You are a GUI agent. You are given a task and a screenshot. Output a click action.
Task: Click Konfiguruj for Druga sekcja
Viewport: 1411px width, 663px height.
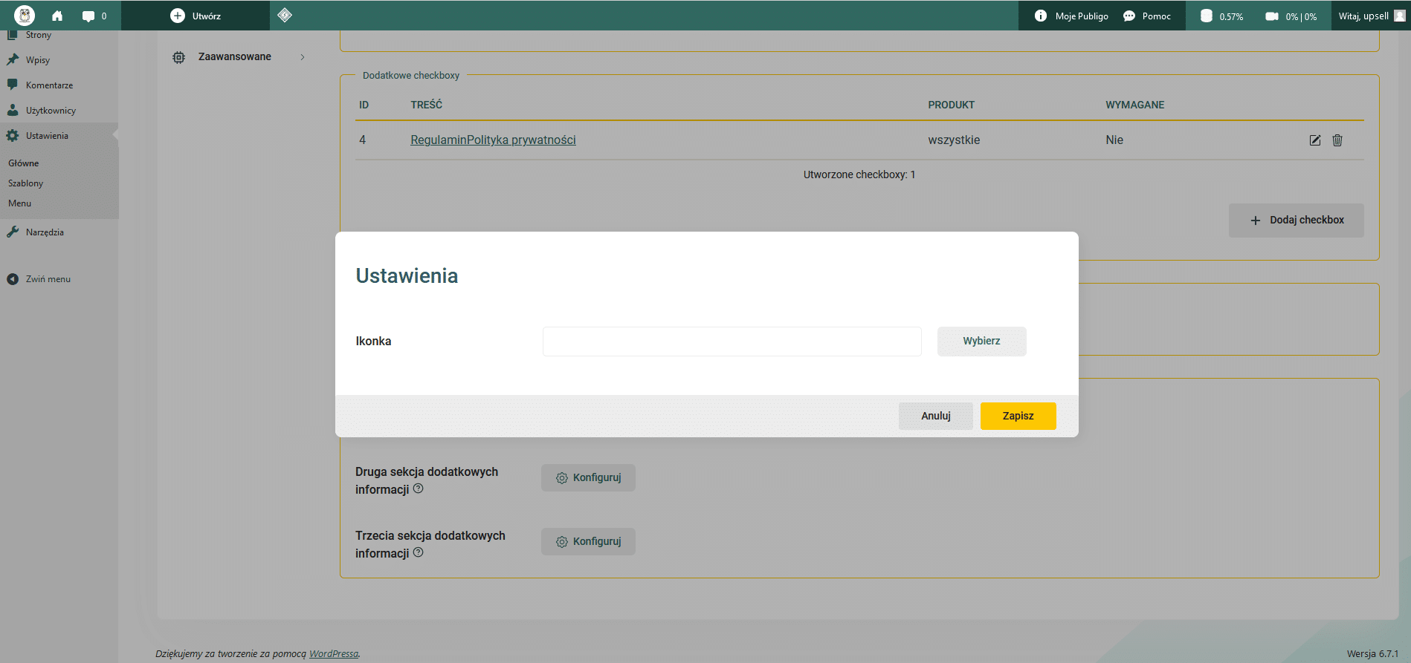[588, 478]
